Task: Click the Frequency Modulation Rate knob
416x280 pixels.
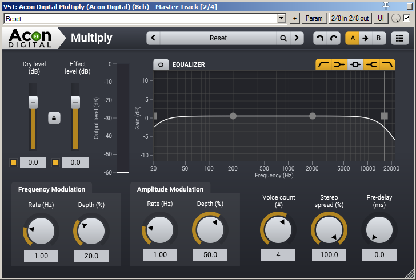Action: click(x=41, y=231)
